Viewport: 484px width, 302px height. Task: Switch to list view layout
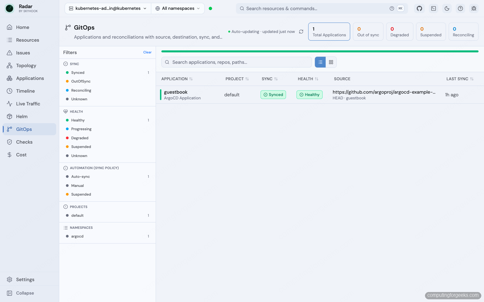click(320, 62)
